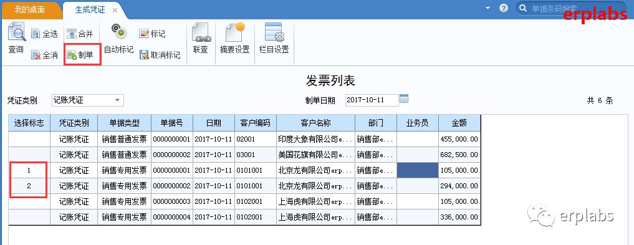Click the amount 294,000.00 cell

(x=459, y=186)
